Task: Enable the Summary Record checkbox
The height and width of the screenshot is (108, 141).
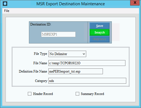Action: pos(77,94)
